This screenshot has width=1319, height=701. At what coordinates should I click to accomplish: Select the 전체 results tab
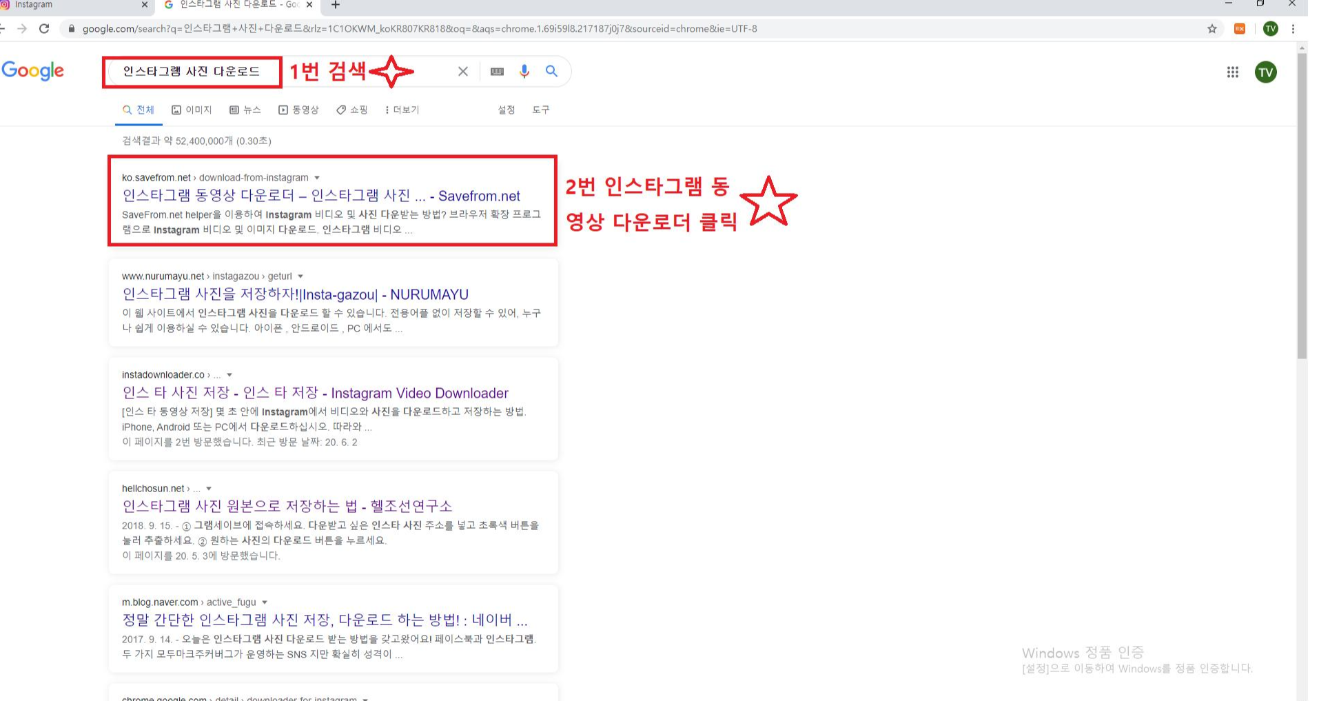(x=139, y=110)
